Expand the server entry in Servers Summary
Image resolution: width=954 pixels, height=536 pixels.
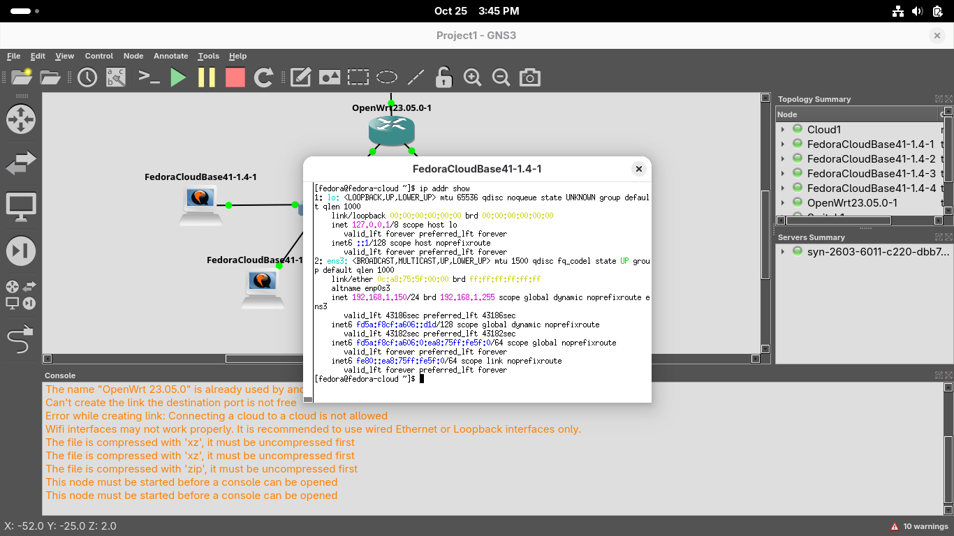[x=783, y=252]
